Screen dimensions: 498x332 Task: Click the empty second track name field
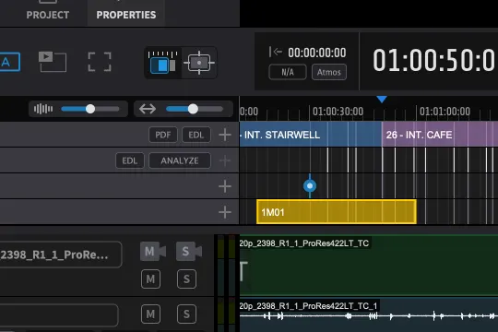(59, 315)
